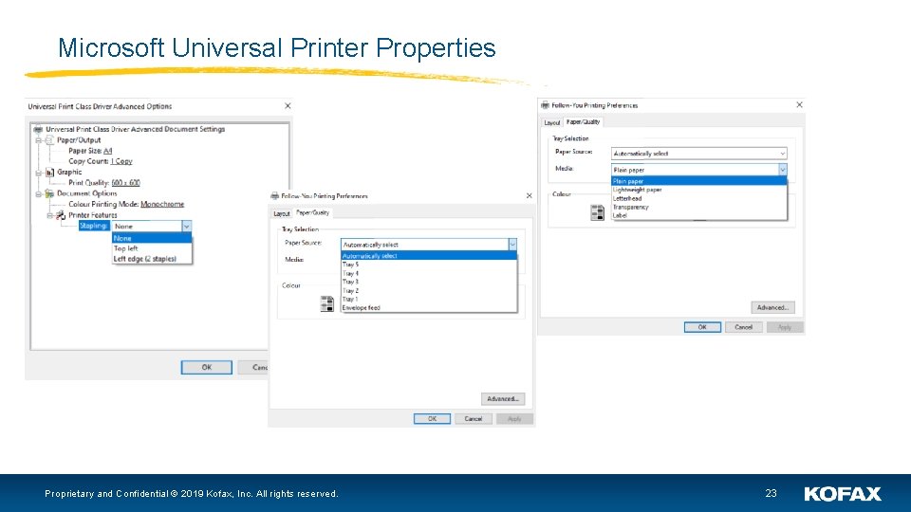Click the Copy Count 1 Copy link
Image resolution: width=911 pixels, height=512 pixels.
121,161
